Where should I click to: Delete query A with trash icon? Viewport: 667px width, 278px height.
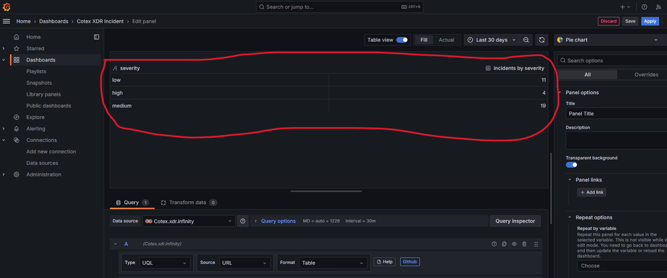point(524,244)
